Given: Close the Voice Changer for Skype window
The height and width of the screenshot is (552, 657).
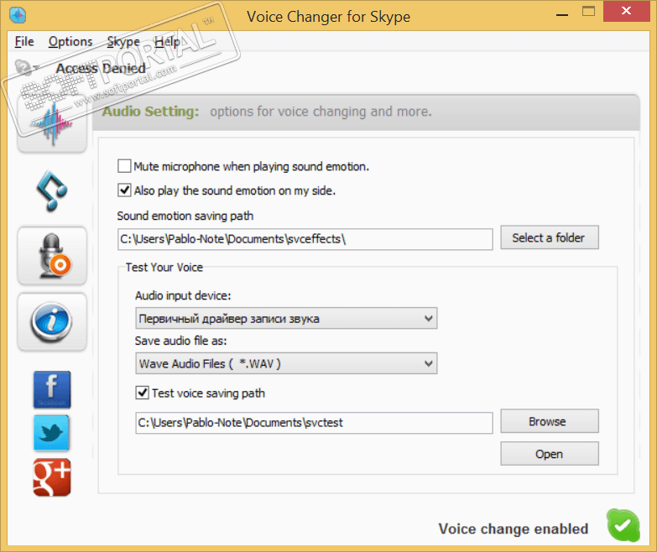Looking at the screenshot, I should click(626, 11).
